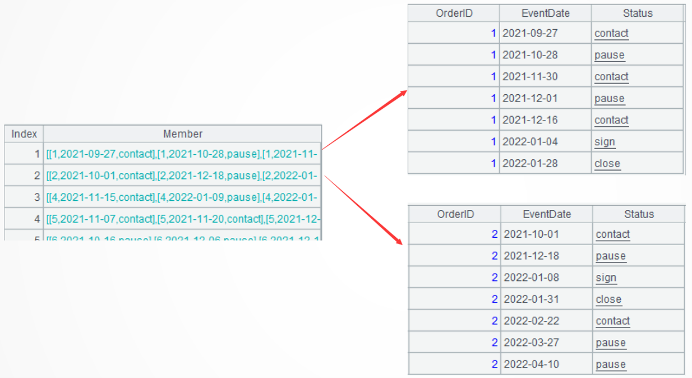This screenshot has width=692, height=378.
Task: Click pause status for 2021-12-18
Action: click(611, 256)
